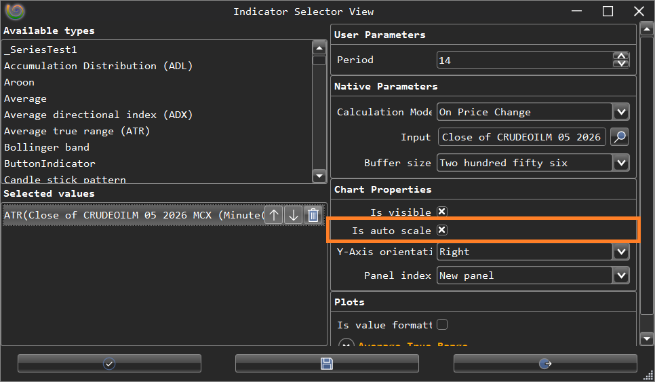This screenshot has height=382, width=655.
Task: Save using the floppy disk button
Action: (x=327, y=364)
